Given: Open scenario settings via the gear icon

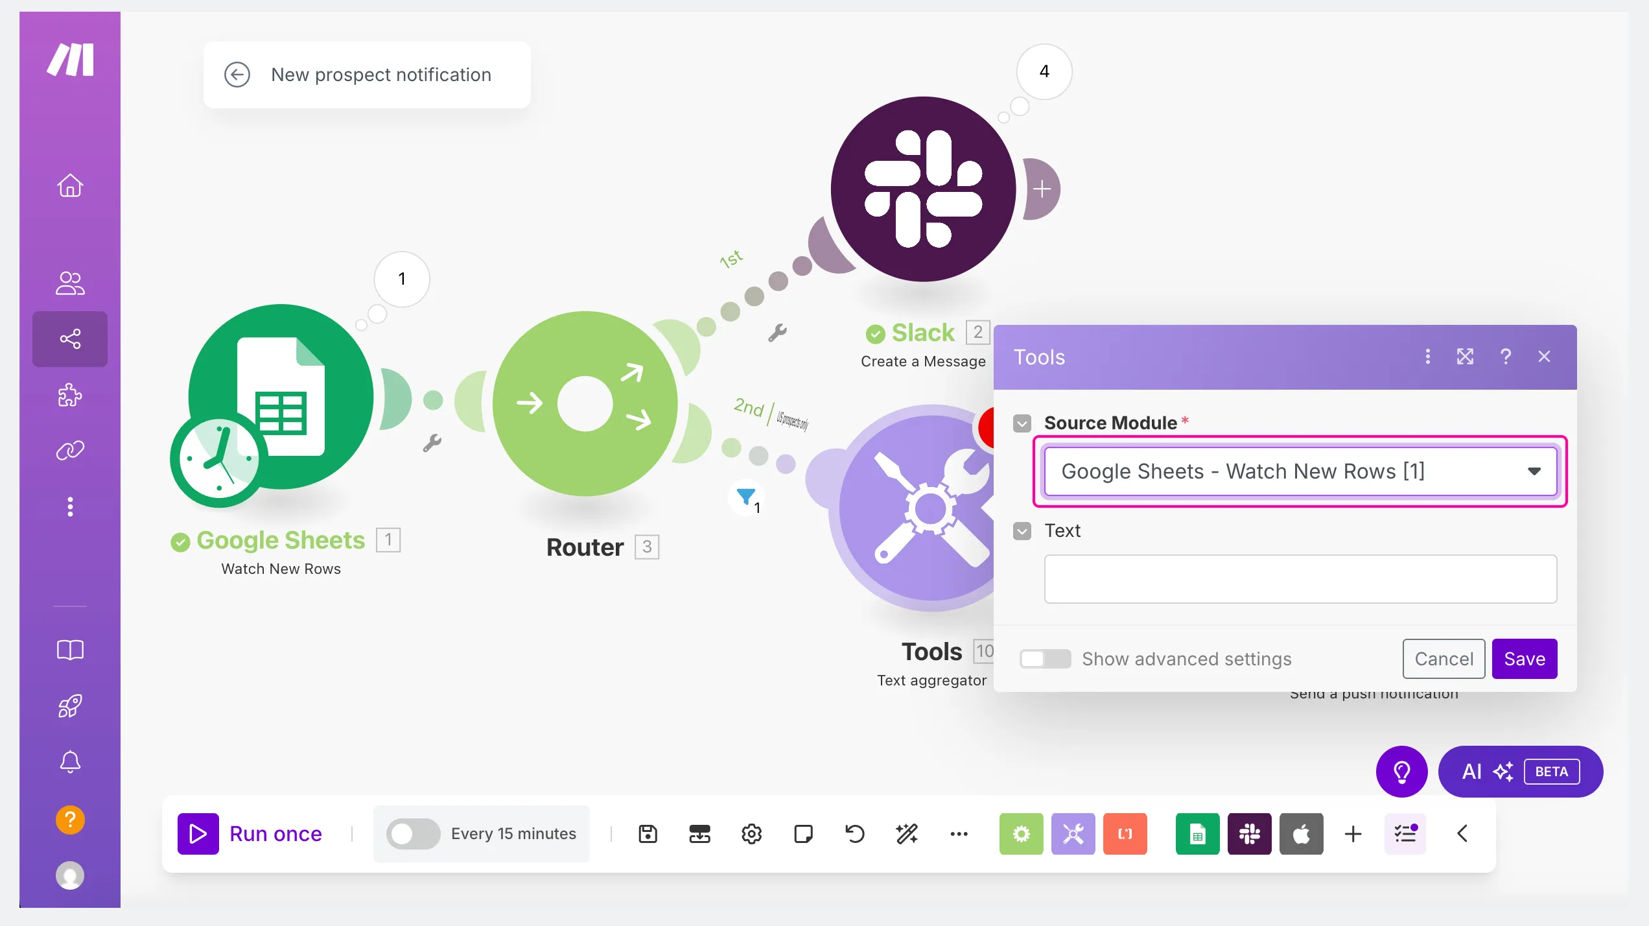Looking at the screenshot, I should [x=751, y=833].
